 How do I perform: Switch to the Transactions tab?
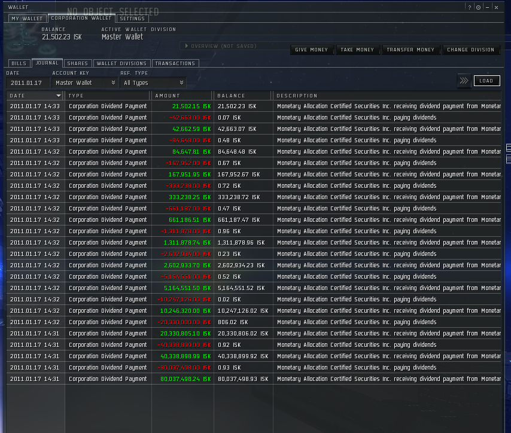tap(175, 63)
